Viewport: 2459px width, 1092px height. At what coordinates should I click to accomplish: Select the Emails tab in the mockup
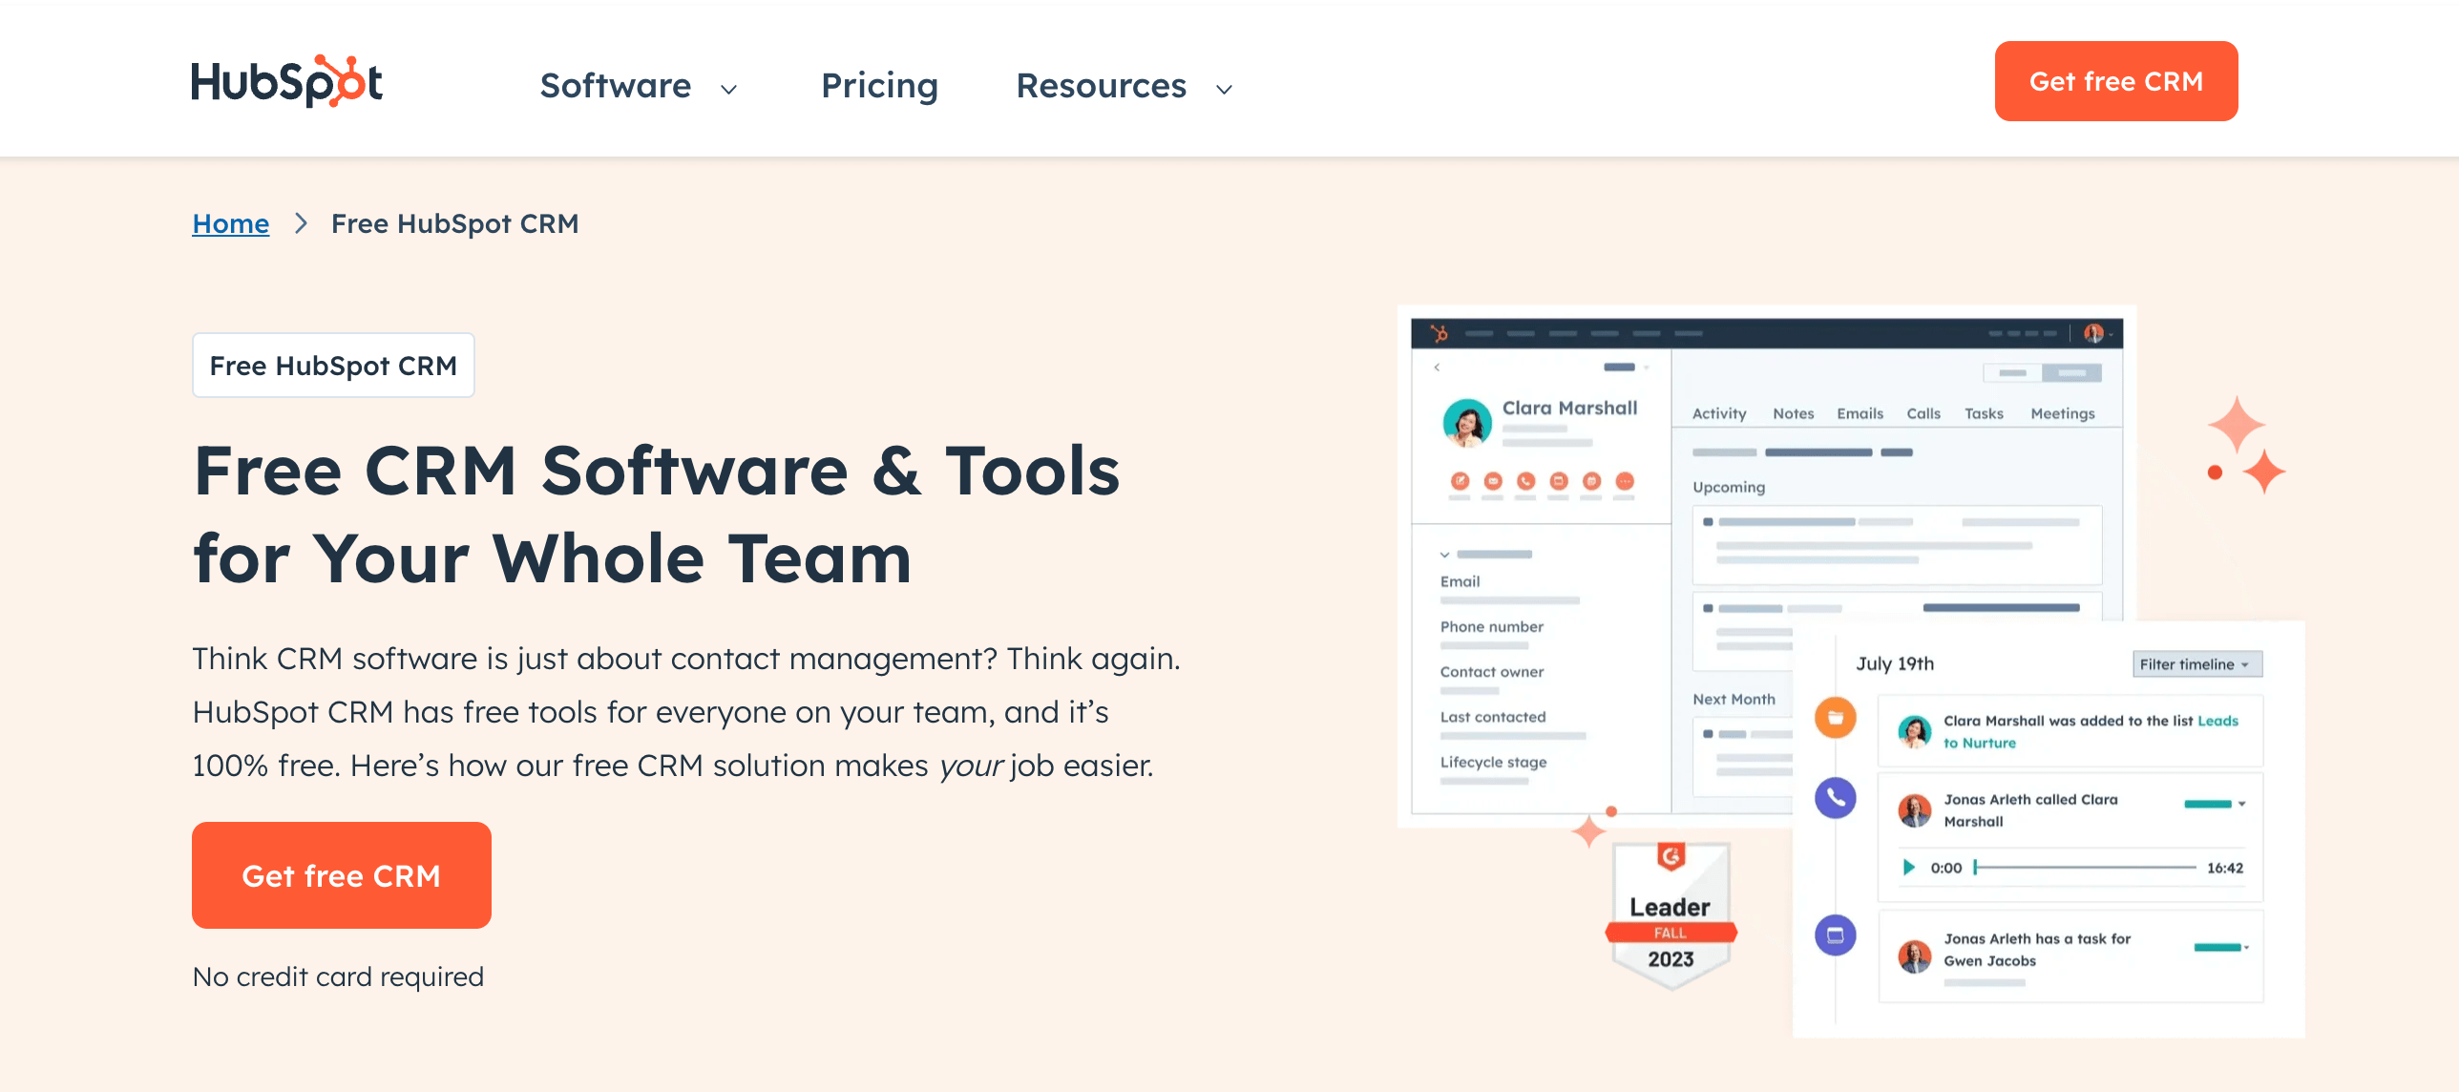click(1860, 413)
